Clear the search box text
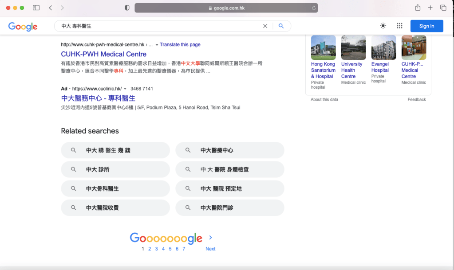This screenshot has height=270, width=454. pos(265,26)
